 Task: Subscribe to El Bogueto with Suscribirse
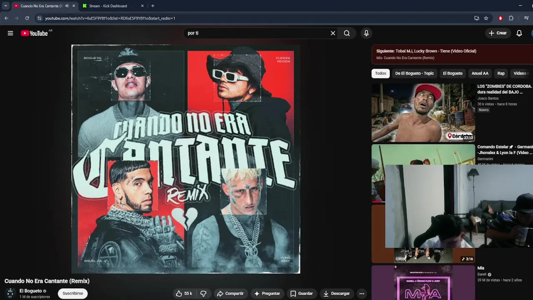[x=73, y=293]
